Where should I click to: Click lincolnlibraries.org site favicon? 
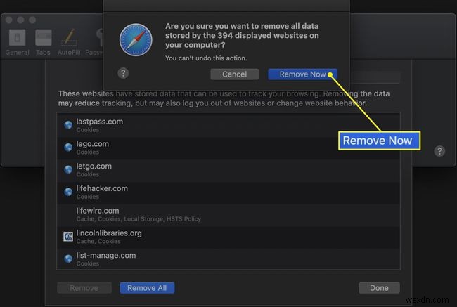pos(68,237)
